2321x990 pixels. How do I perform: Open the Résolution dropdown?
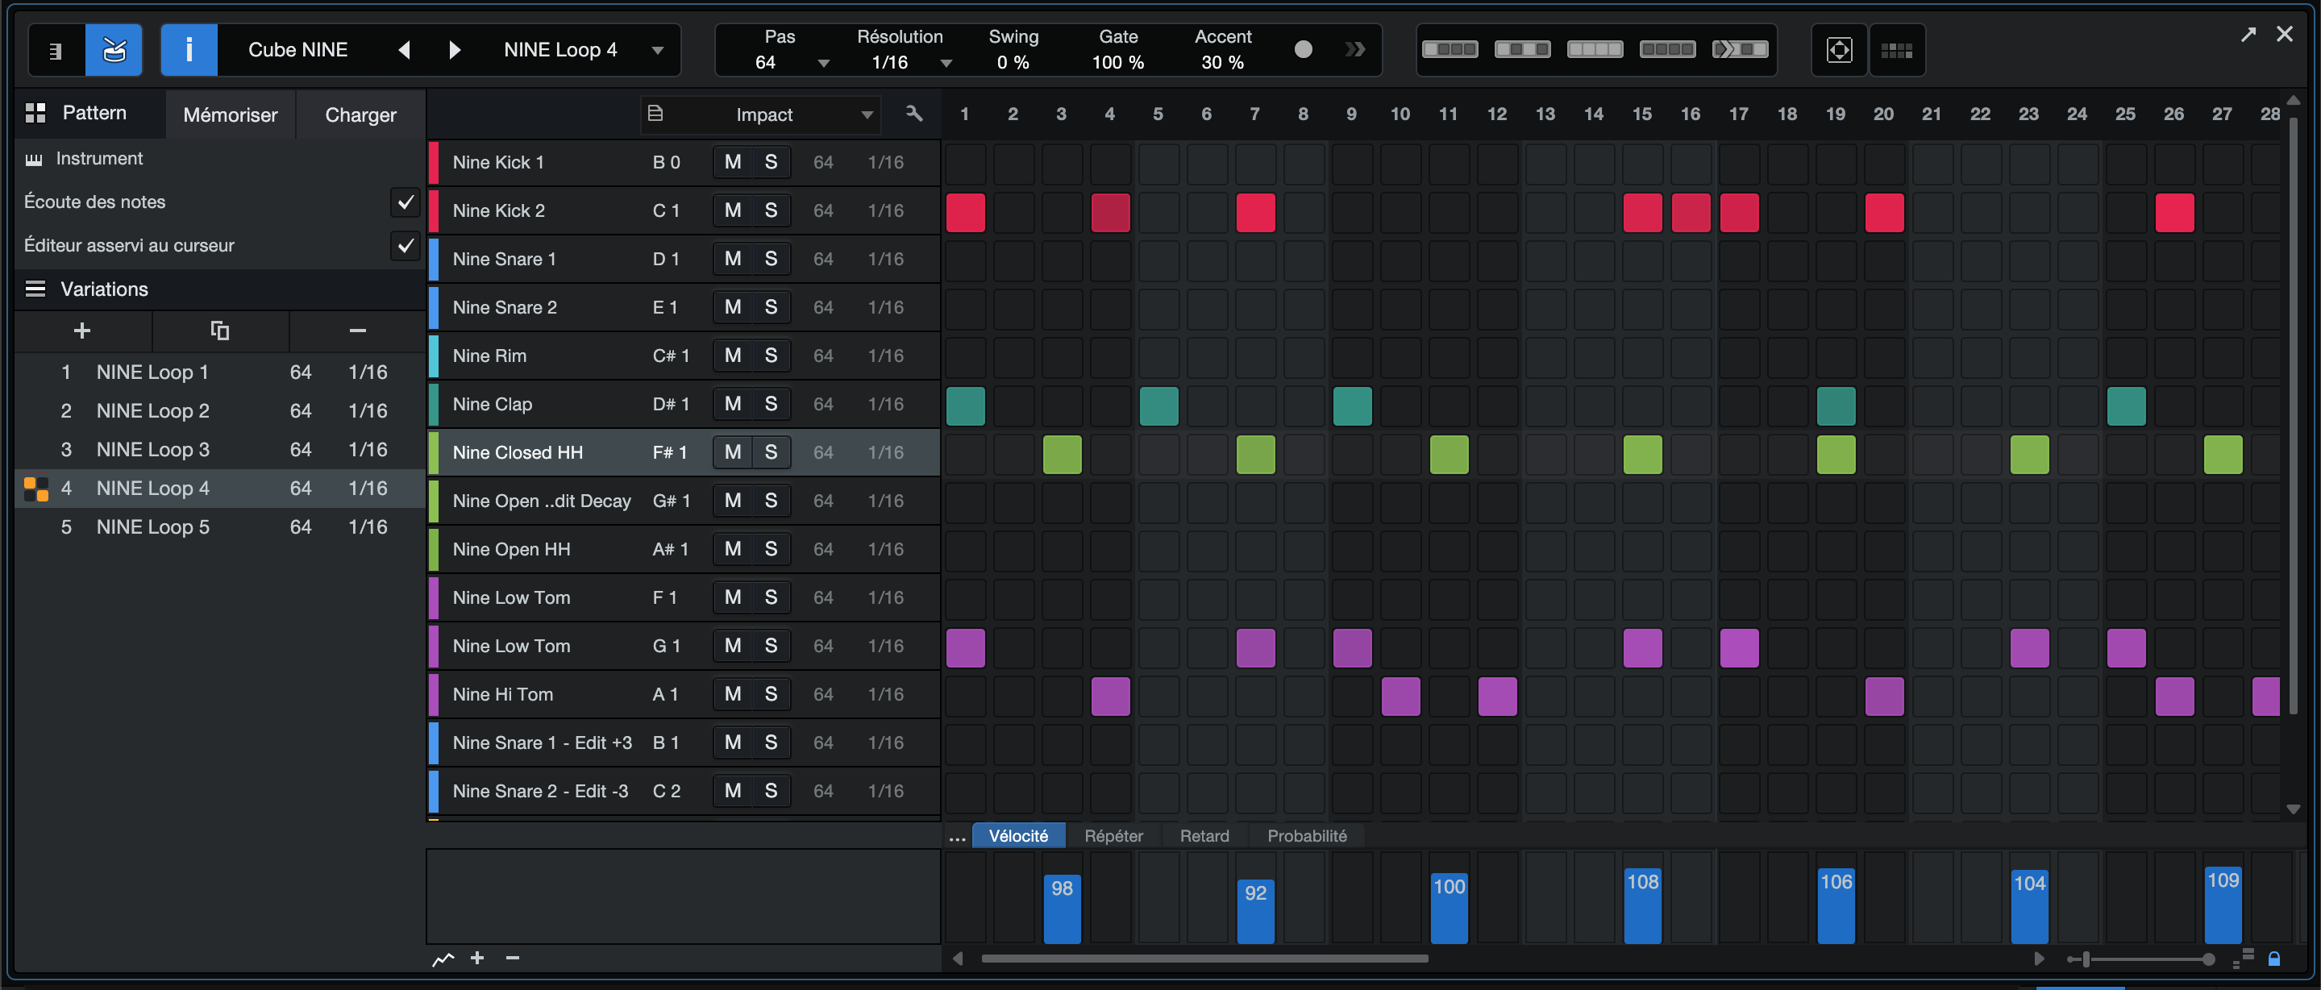(946, 63)
